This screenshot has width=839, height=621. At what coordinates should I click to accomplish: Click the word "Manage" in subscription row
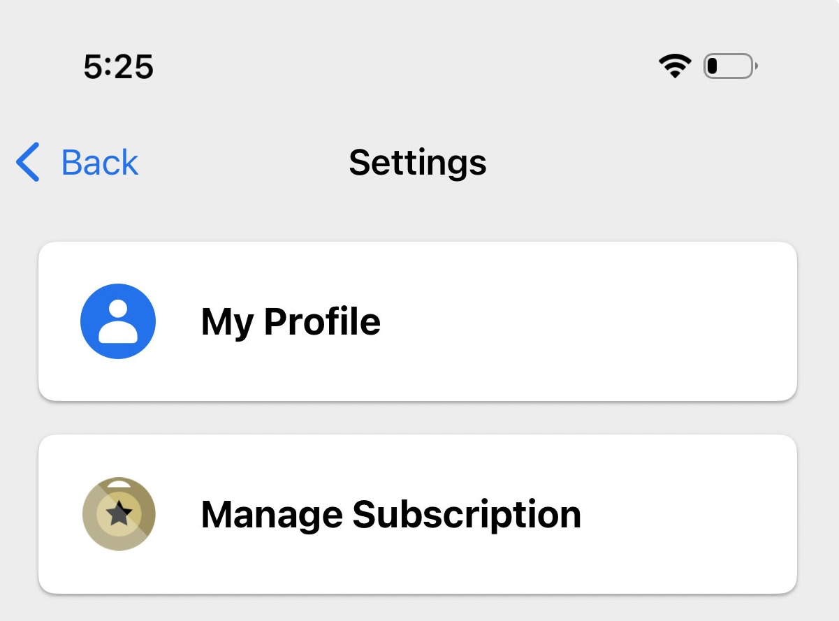272,515
